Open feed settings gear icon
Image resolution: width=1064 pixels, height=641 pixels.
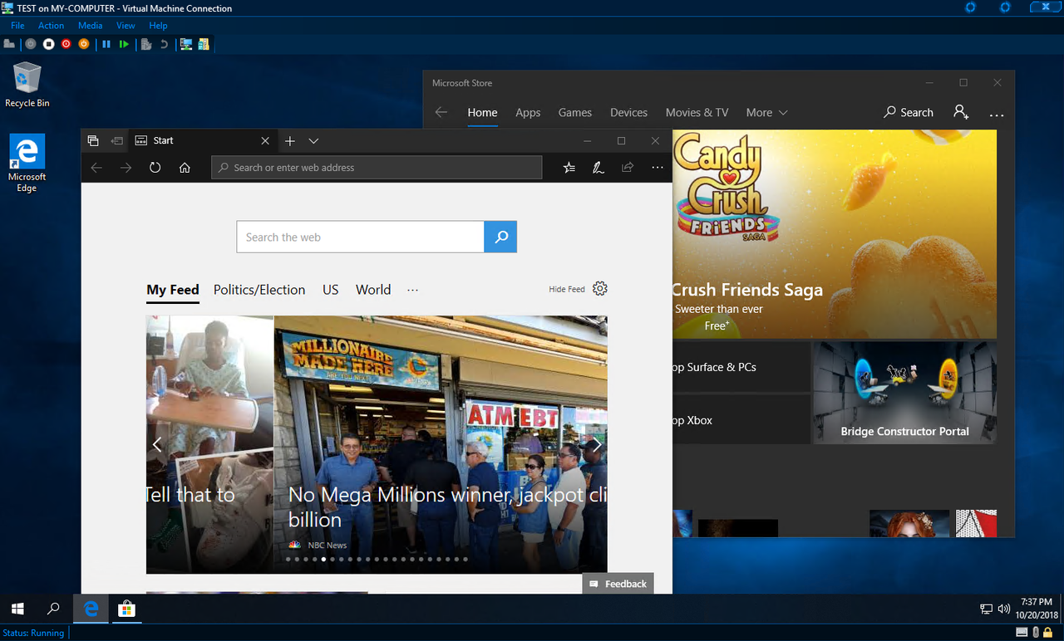600,288
